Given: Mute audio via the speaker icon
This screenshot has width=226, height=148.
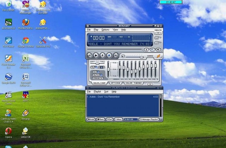Looking at the screenshot, I should [123, 56].
